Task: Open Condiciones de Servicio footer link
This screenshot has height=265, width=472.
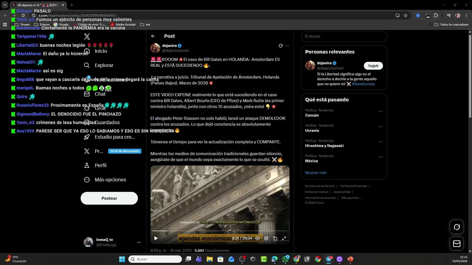Action: click(320, 186)
